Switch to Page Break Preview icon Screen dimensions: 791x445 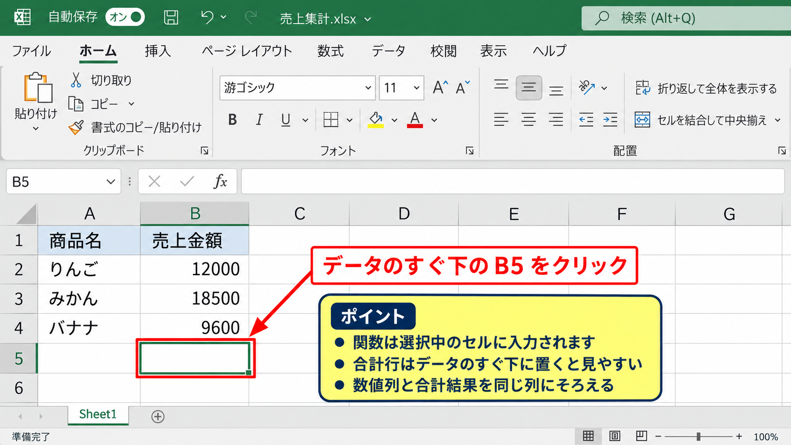(x=641, y=436)
